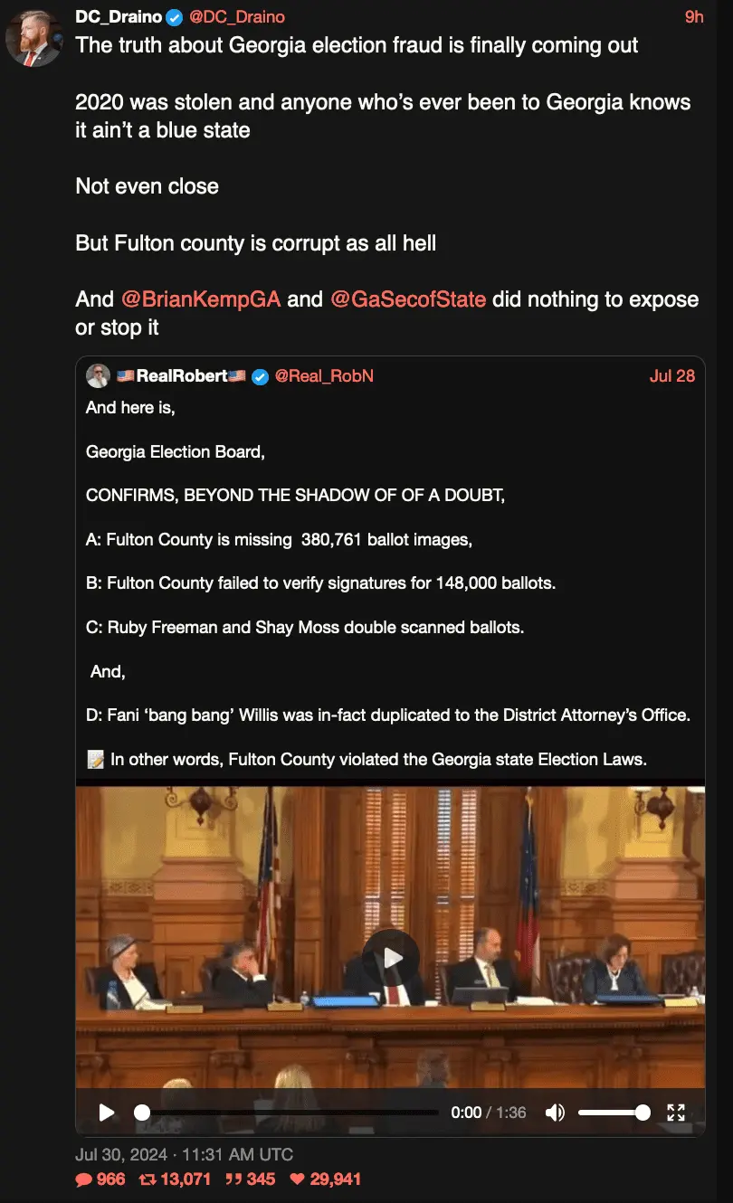733x1203 pixels.
Task: Click the 9h timestamp link
Action: click(693, 17)
